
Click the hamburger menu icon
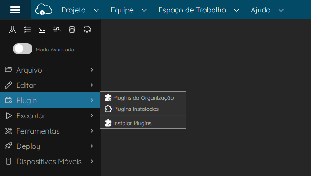point(15,10)
